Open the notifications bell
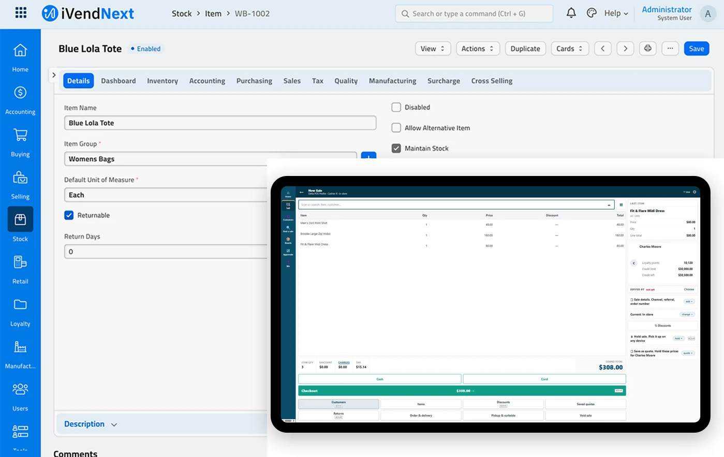 tap(571, 13)
